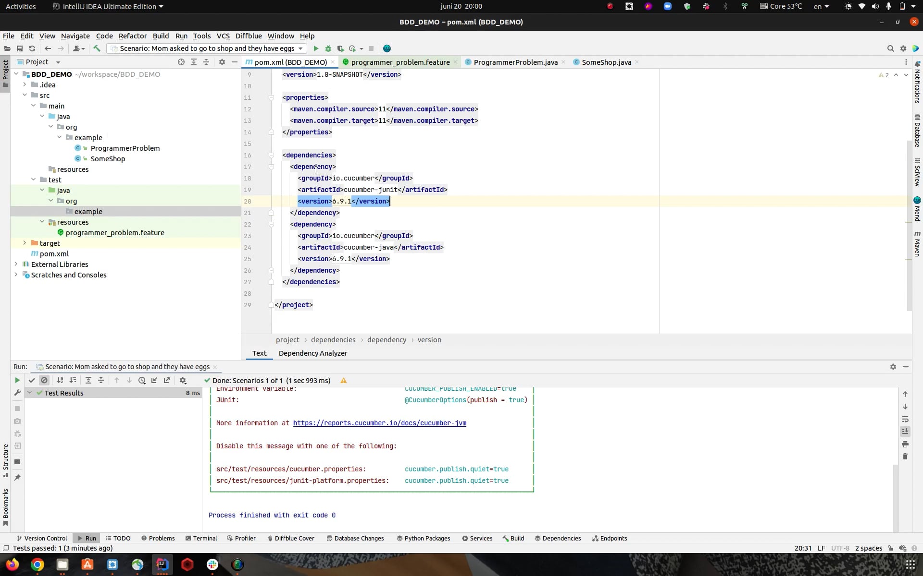Pin the Run tool window tab
Image resolution: width=923 pixels, height=576 pixels.
18,478
